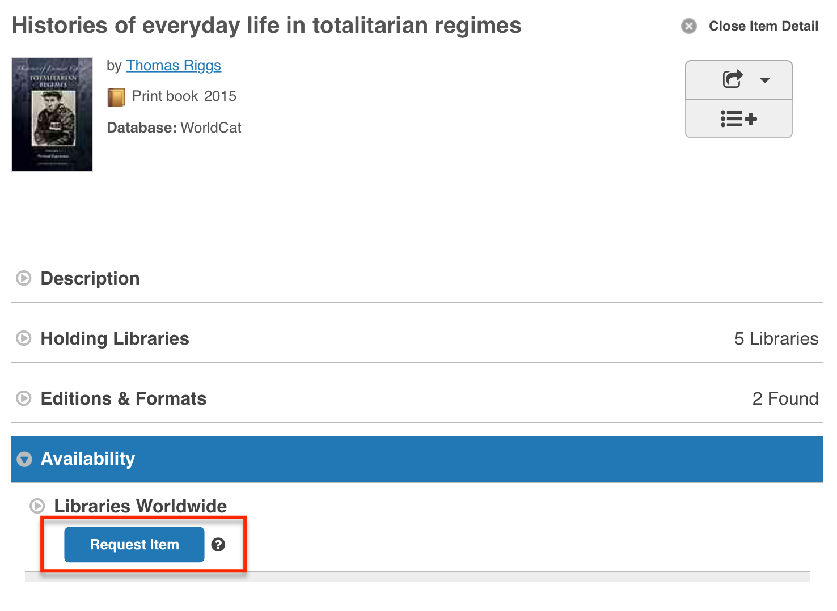Click the Print book format icon

click(116, 97)
